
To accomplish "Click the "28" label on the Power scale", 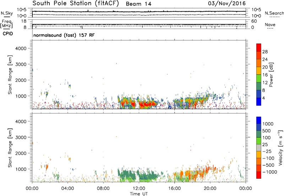I will pos(265,52).
